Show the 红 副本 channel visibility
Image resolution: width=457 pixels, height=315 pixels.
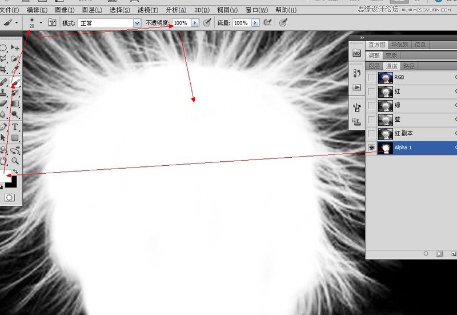[x=372, y=134]
